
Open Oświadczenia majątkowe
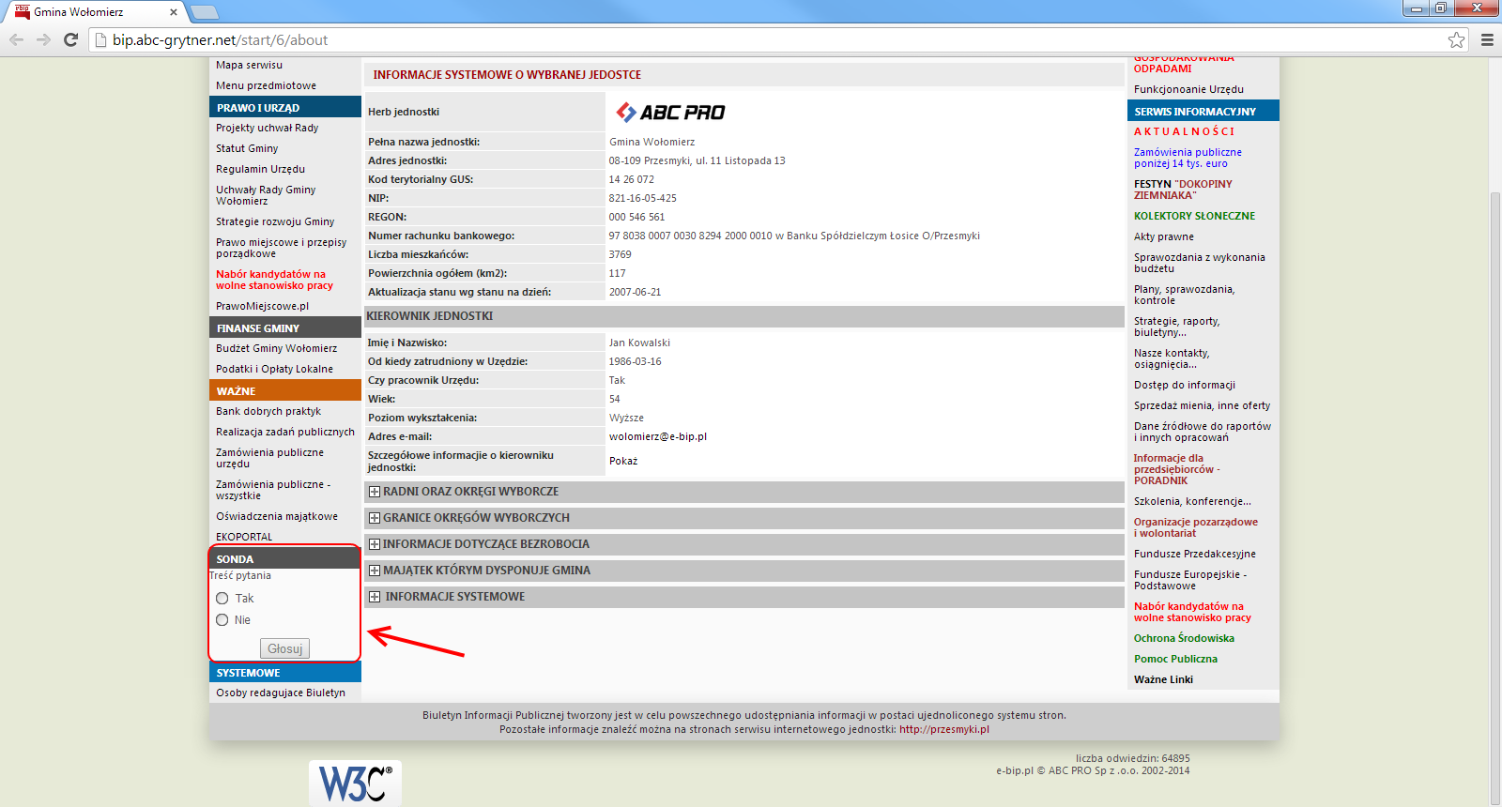(x=277, y=516)
